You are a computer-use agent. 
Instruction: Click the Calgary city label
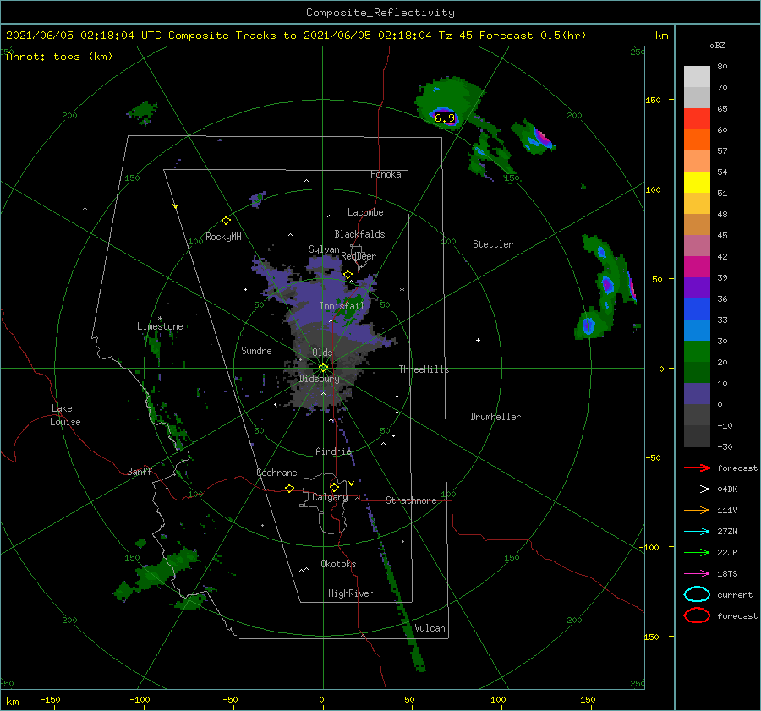pyautogui.click(x=330, y=497)
